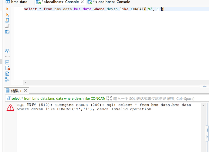Switch to the bms_data table tab
209x152 pixels.
point(16,2)
